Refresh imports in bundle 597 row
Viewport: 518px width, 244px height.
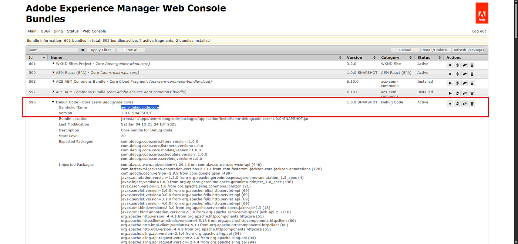click(457, 93)
